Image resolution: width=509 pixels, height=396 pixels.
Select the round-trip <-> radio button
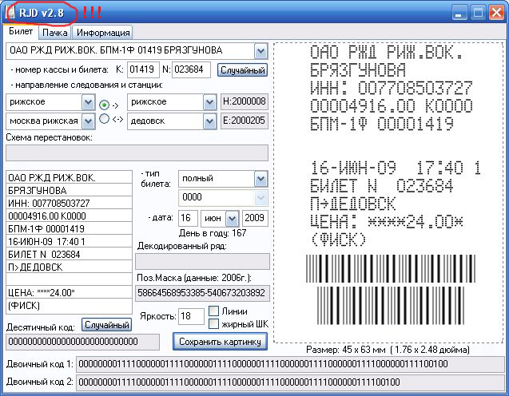[104, 119]
